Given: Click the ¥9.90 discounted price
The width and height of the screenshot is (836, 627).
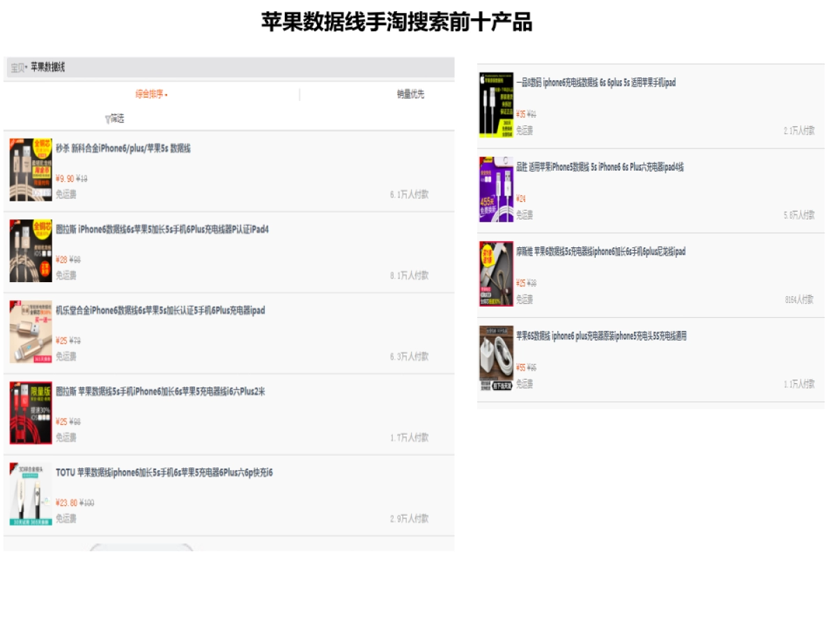Looking at the screenshot, I should pos(63,177).
